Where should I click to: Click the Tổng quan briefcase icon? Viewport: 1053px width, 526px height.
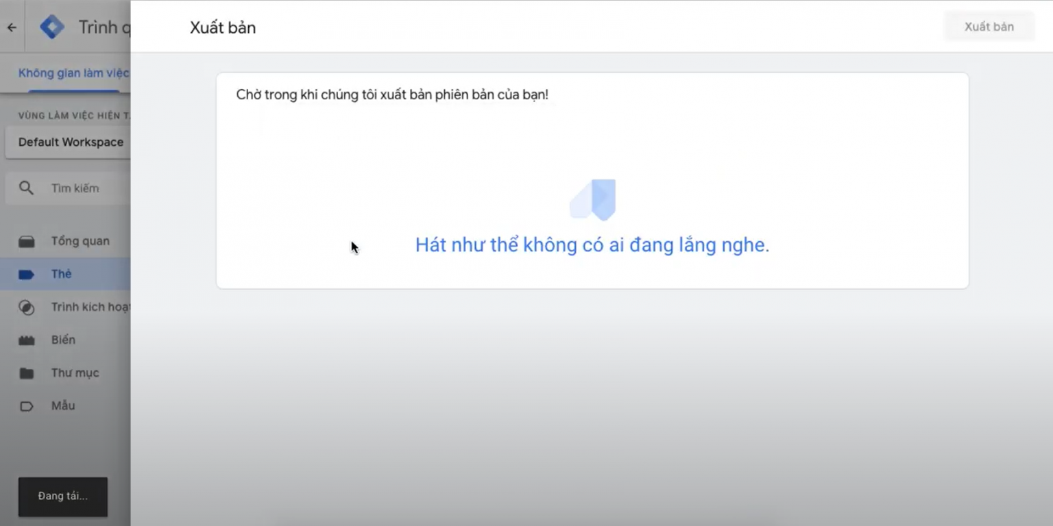coord(26,242)
